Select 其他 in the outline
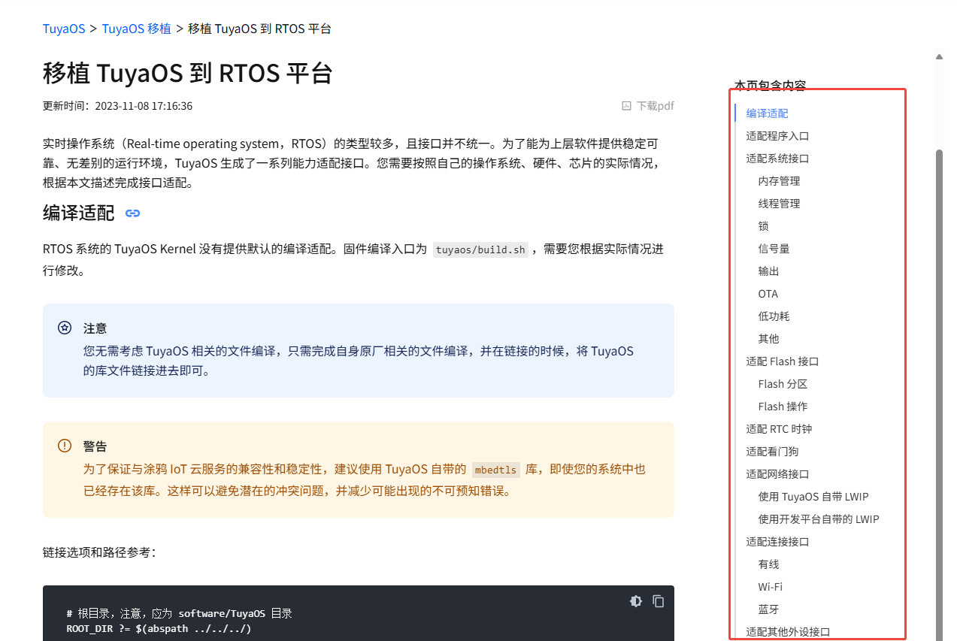The image size is (957, 641). [768, 339]
